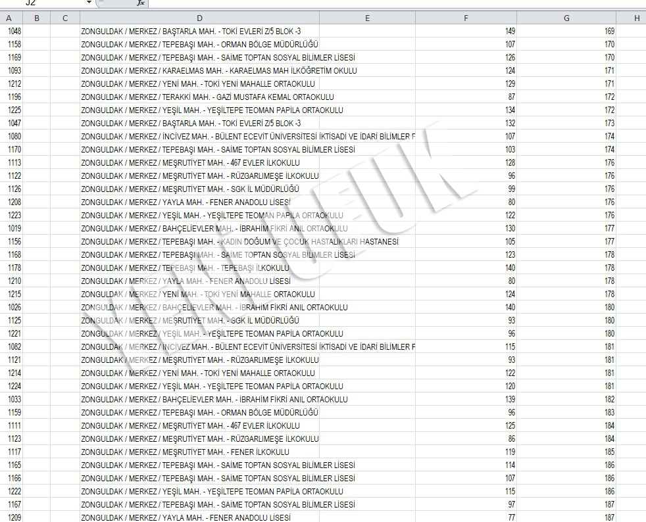Screen dimensions: 646x522
Task: Open the Name Box dropdown arrow
Action: 89,3
